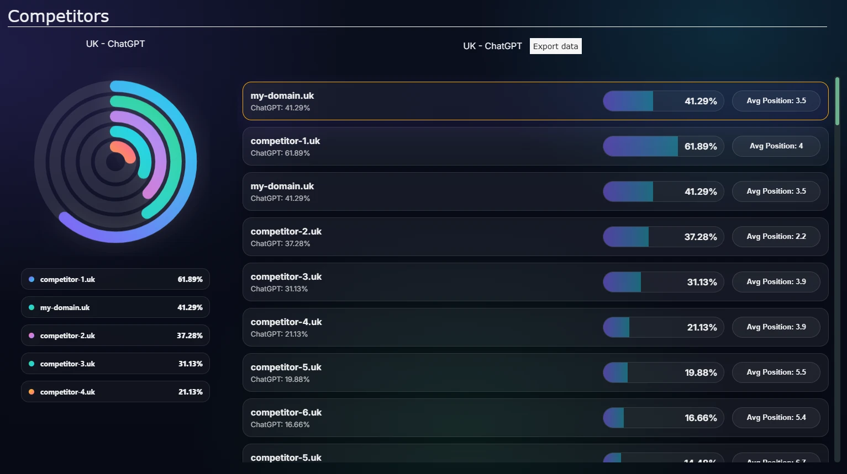Click the highlighted my-domain.uk row title
847x474 pixels.
point(282,96)
